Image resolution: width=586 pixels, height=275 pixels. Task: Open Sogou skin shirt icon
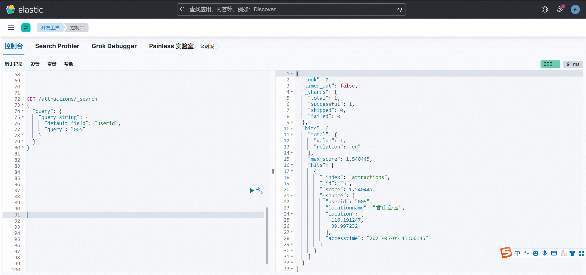pos(572,253)
